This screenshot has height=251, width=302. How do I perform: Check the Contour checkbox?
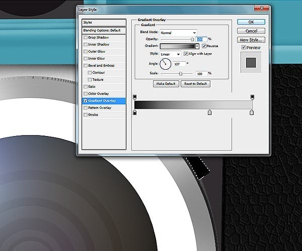[x=90, y=73]
